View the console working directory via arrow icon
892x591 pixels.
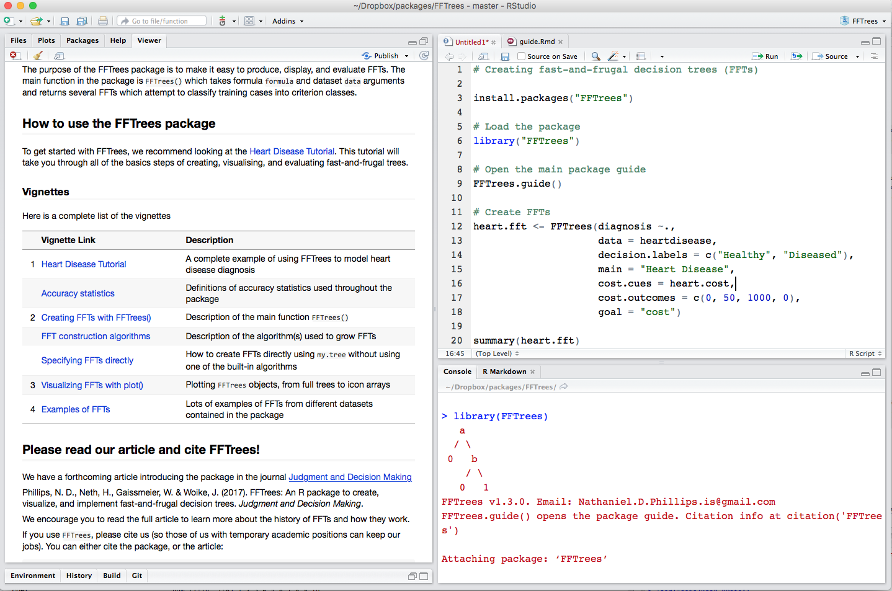[x=564, y=387]
